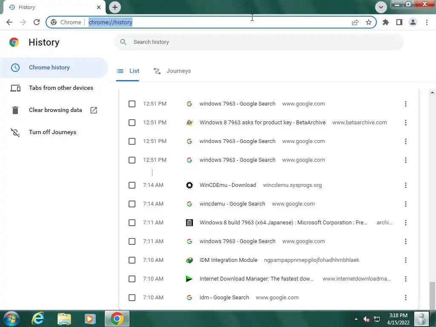The height and width of the screenshot is (327, 436).
Task: Click the Chrome logo beside History
Action: tap(14, 42)
